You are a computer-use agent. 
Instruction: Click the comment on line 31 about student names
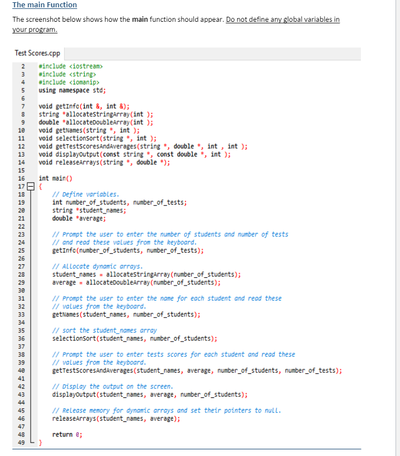(167, 298)
